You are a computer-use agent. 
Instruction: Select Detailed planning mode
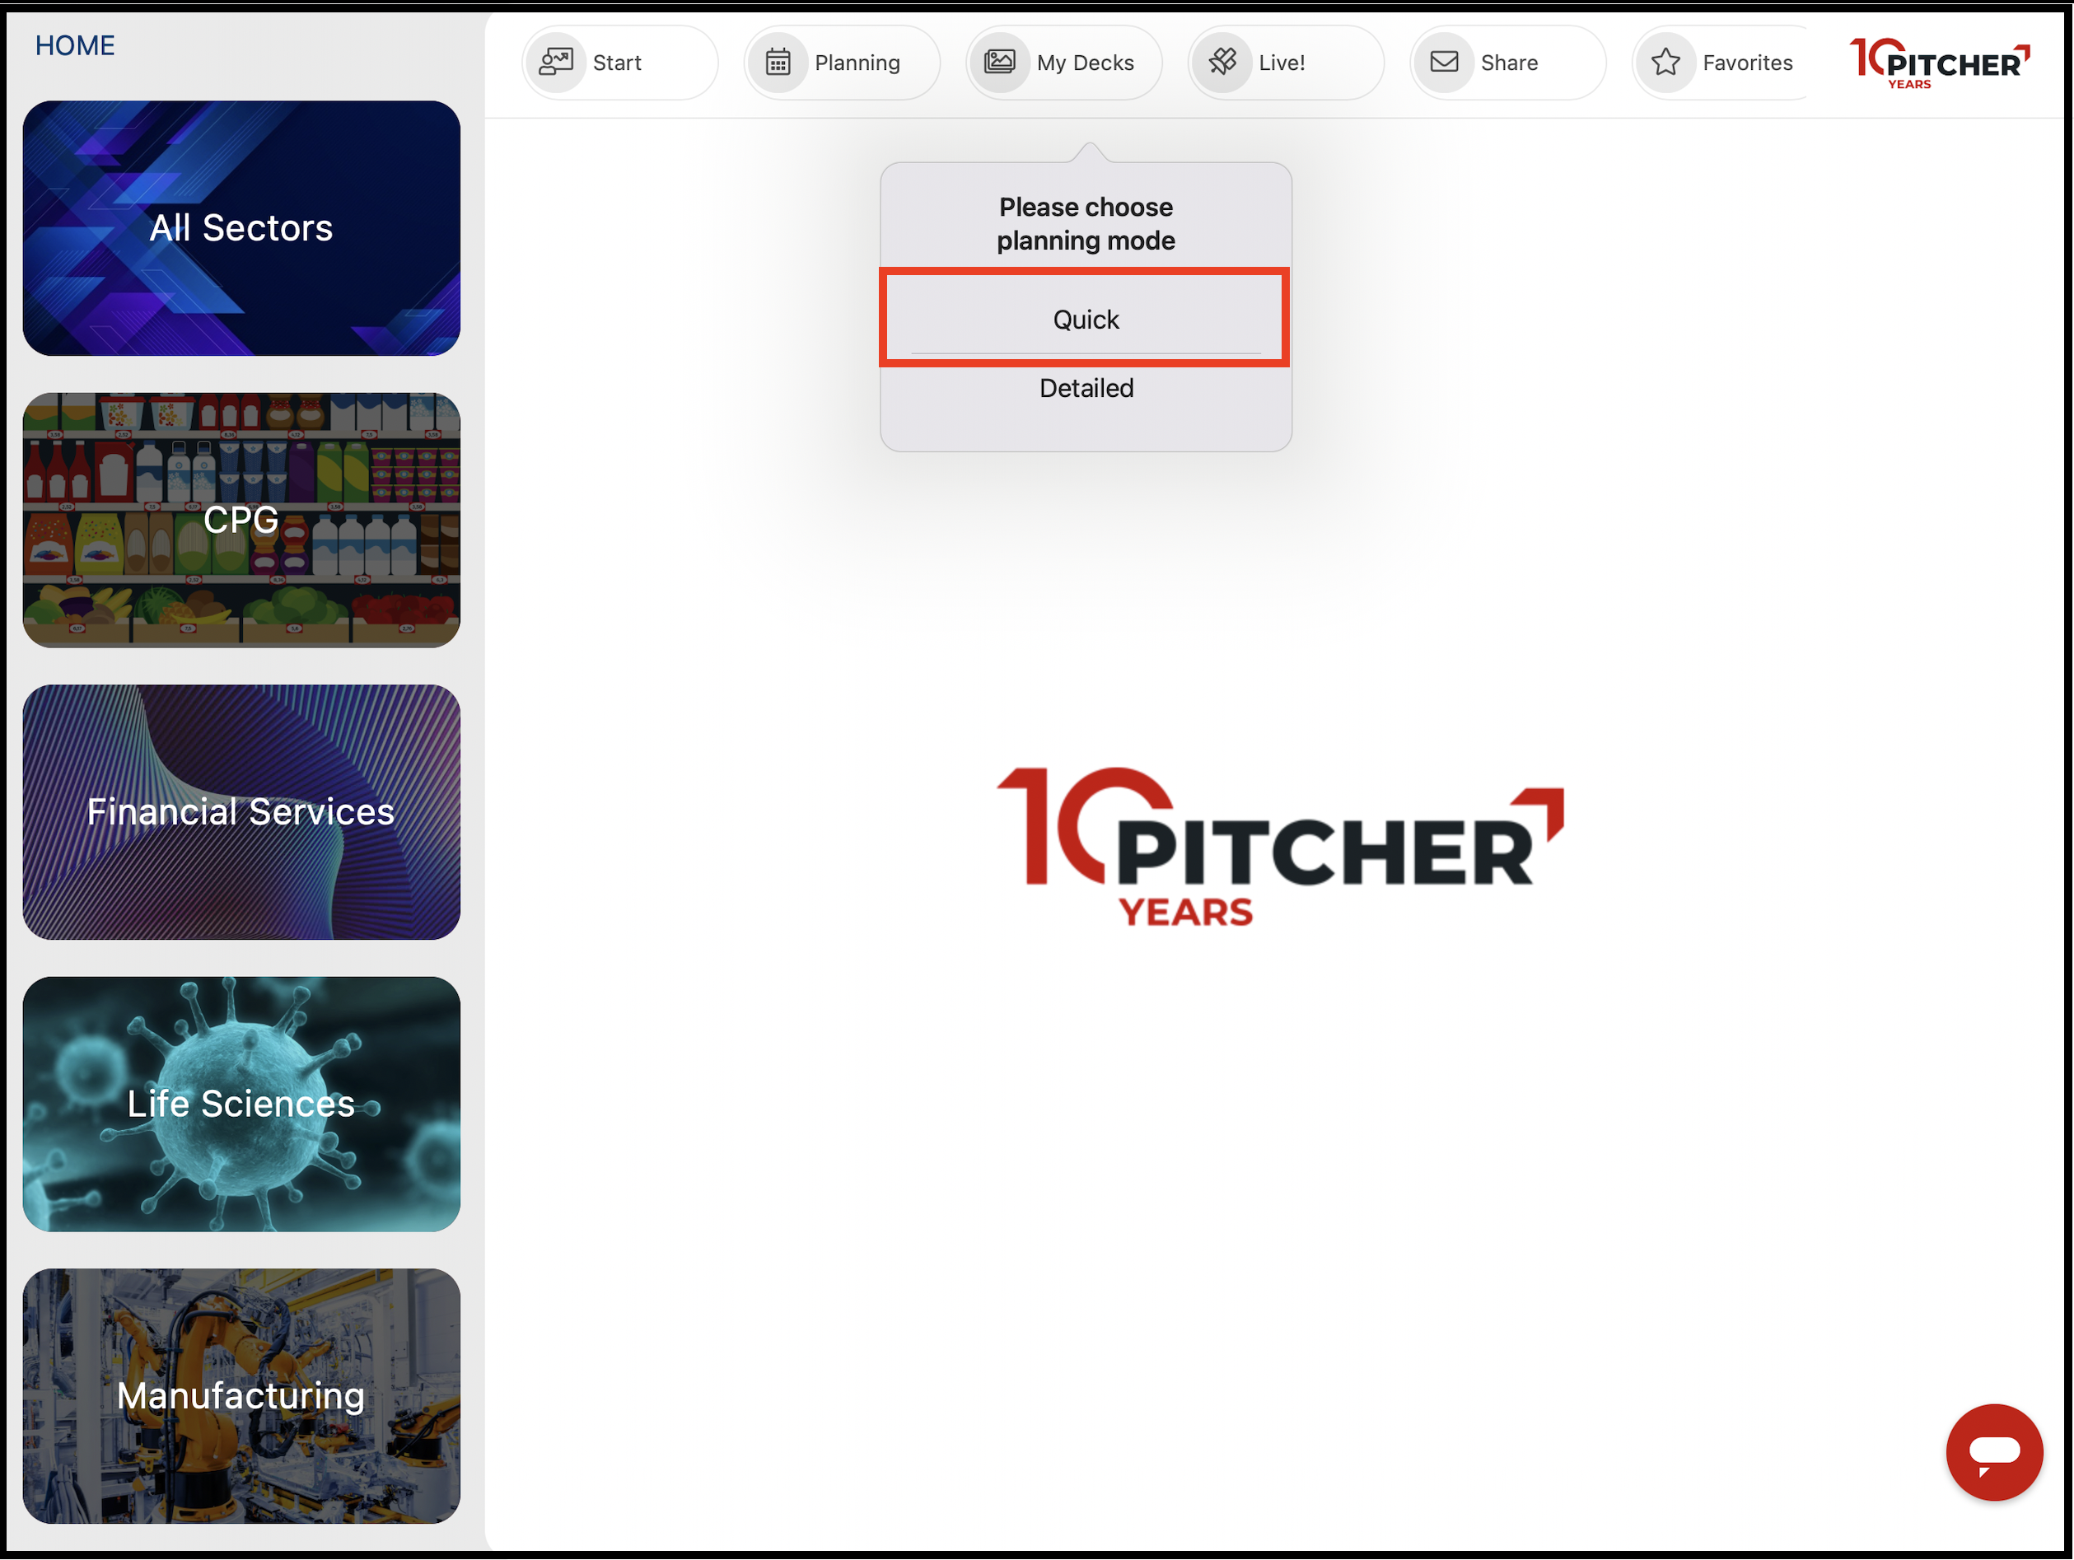pyautogui.click(x=1086, y=388)
